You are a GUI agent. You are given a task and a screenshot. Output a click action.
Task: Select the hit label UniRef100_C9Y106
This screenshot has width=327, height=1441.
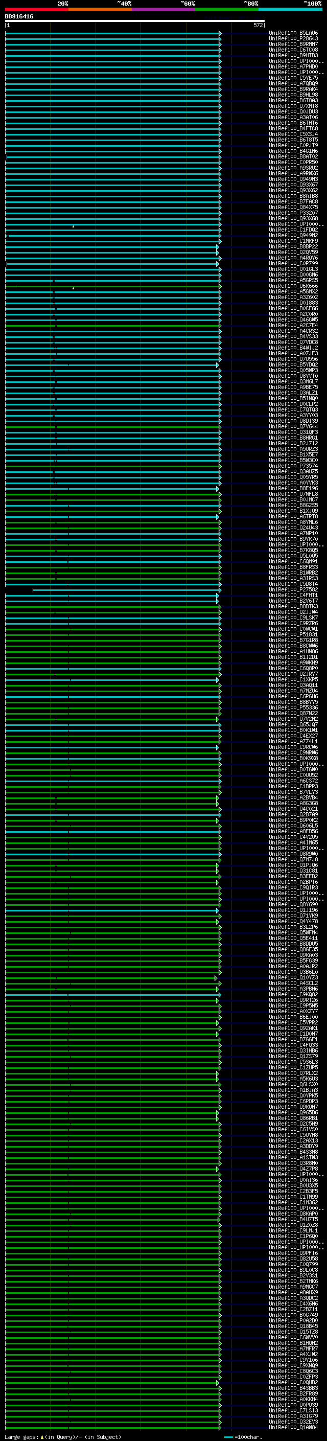tap(293, 1360)
